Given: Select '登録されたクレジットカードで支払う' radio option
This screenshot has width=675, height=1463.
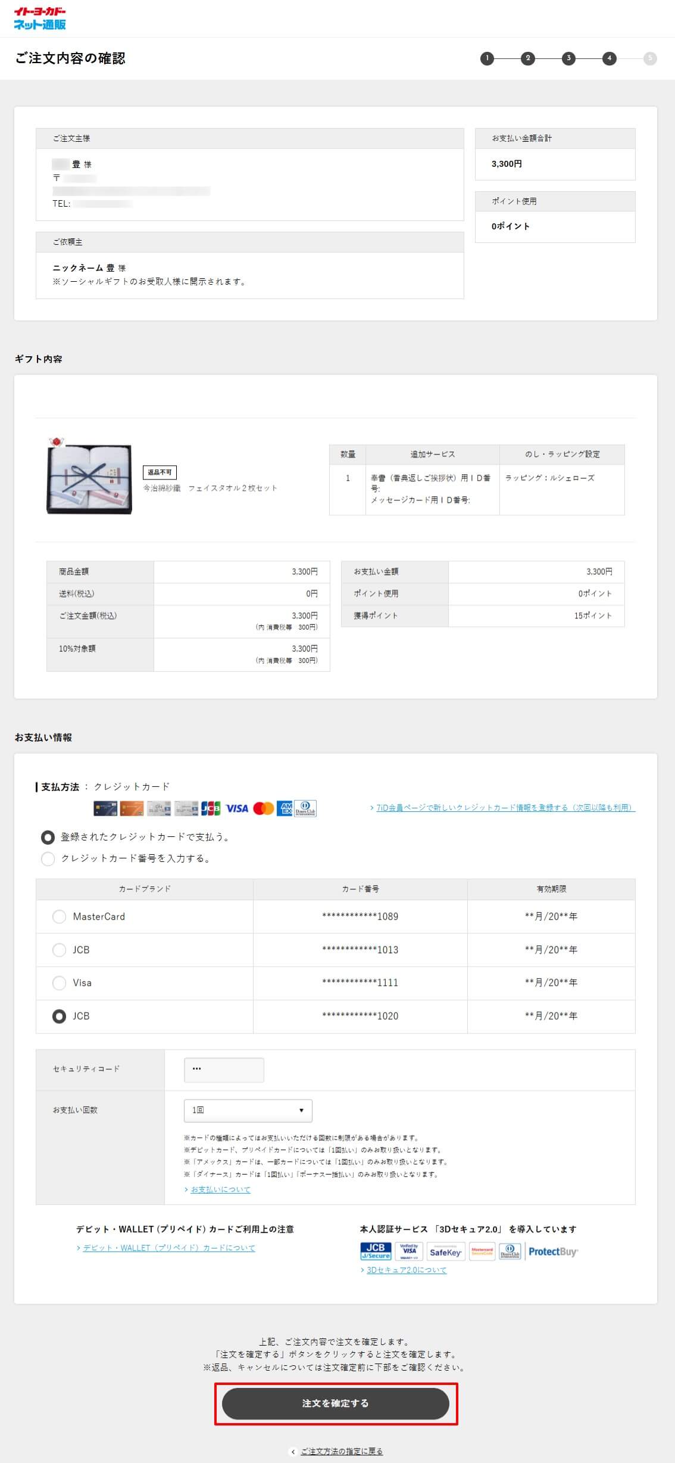Looking at the screenshot, I should pyautogui.click(x=48, y=837).
